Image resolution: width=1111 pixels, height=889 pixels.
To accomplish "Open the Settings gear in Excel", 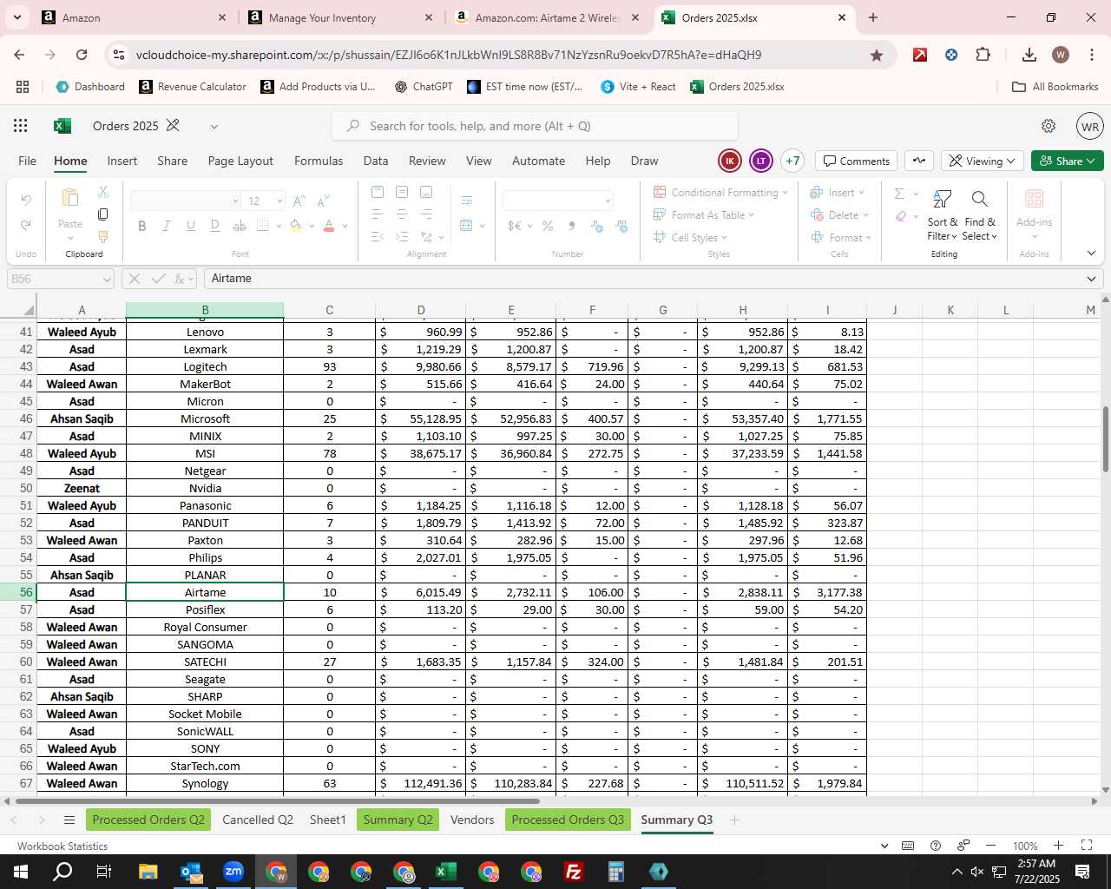I will 1049,126.
